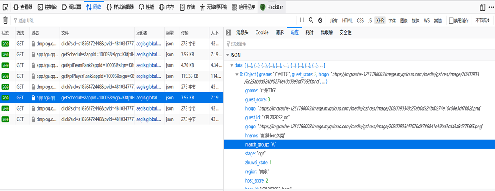Screen dimensions: 495x191
Task: Select the 网络 network panel
Action: click(94, 7)
